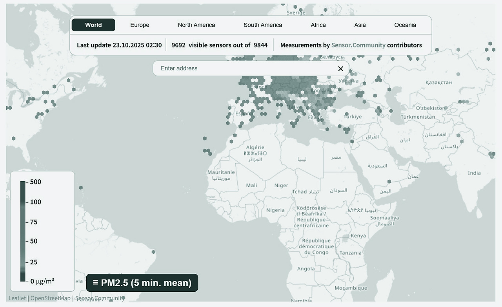Select the Africa tab
This screenshot has height=307, width=502.
point(318,25)
